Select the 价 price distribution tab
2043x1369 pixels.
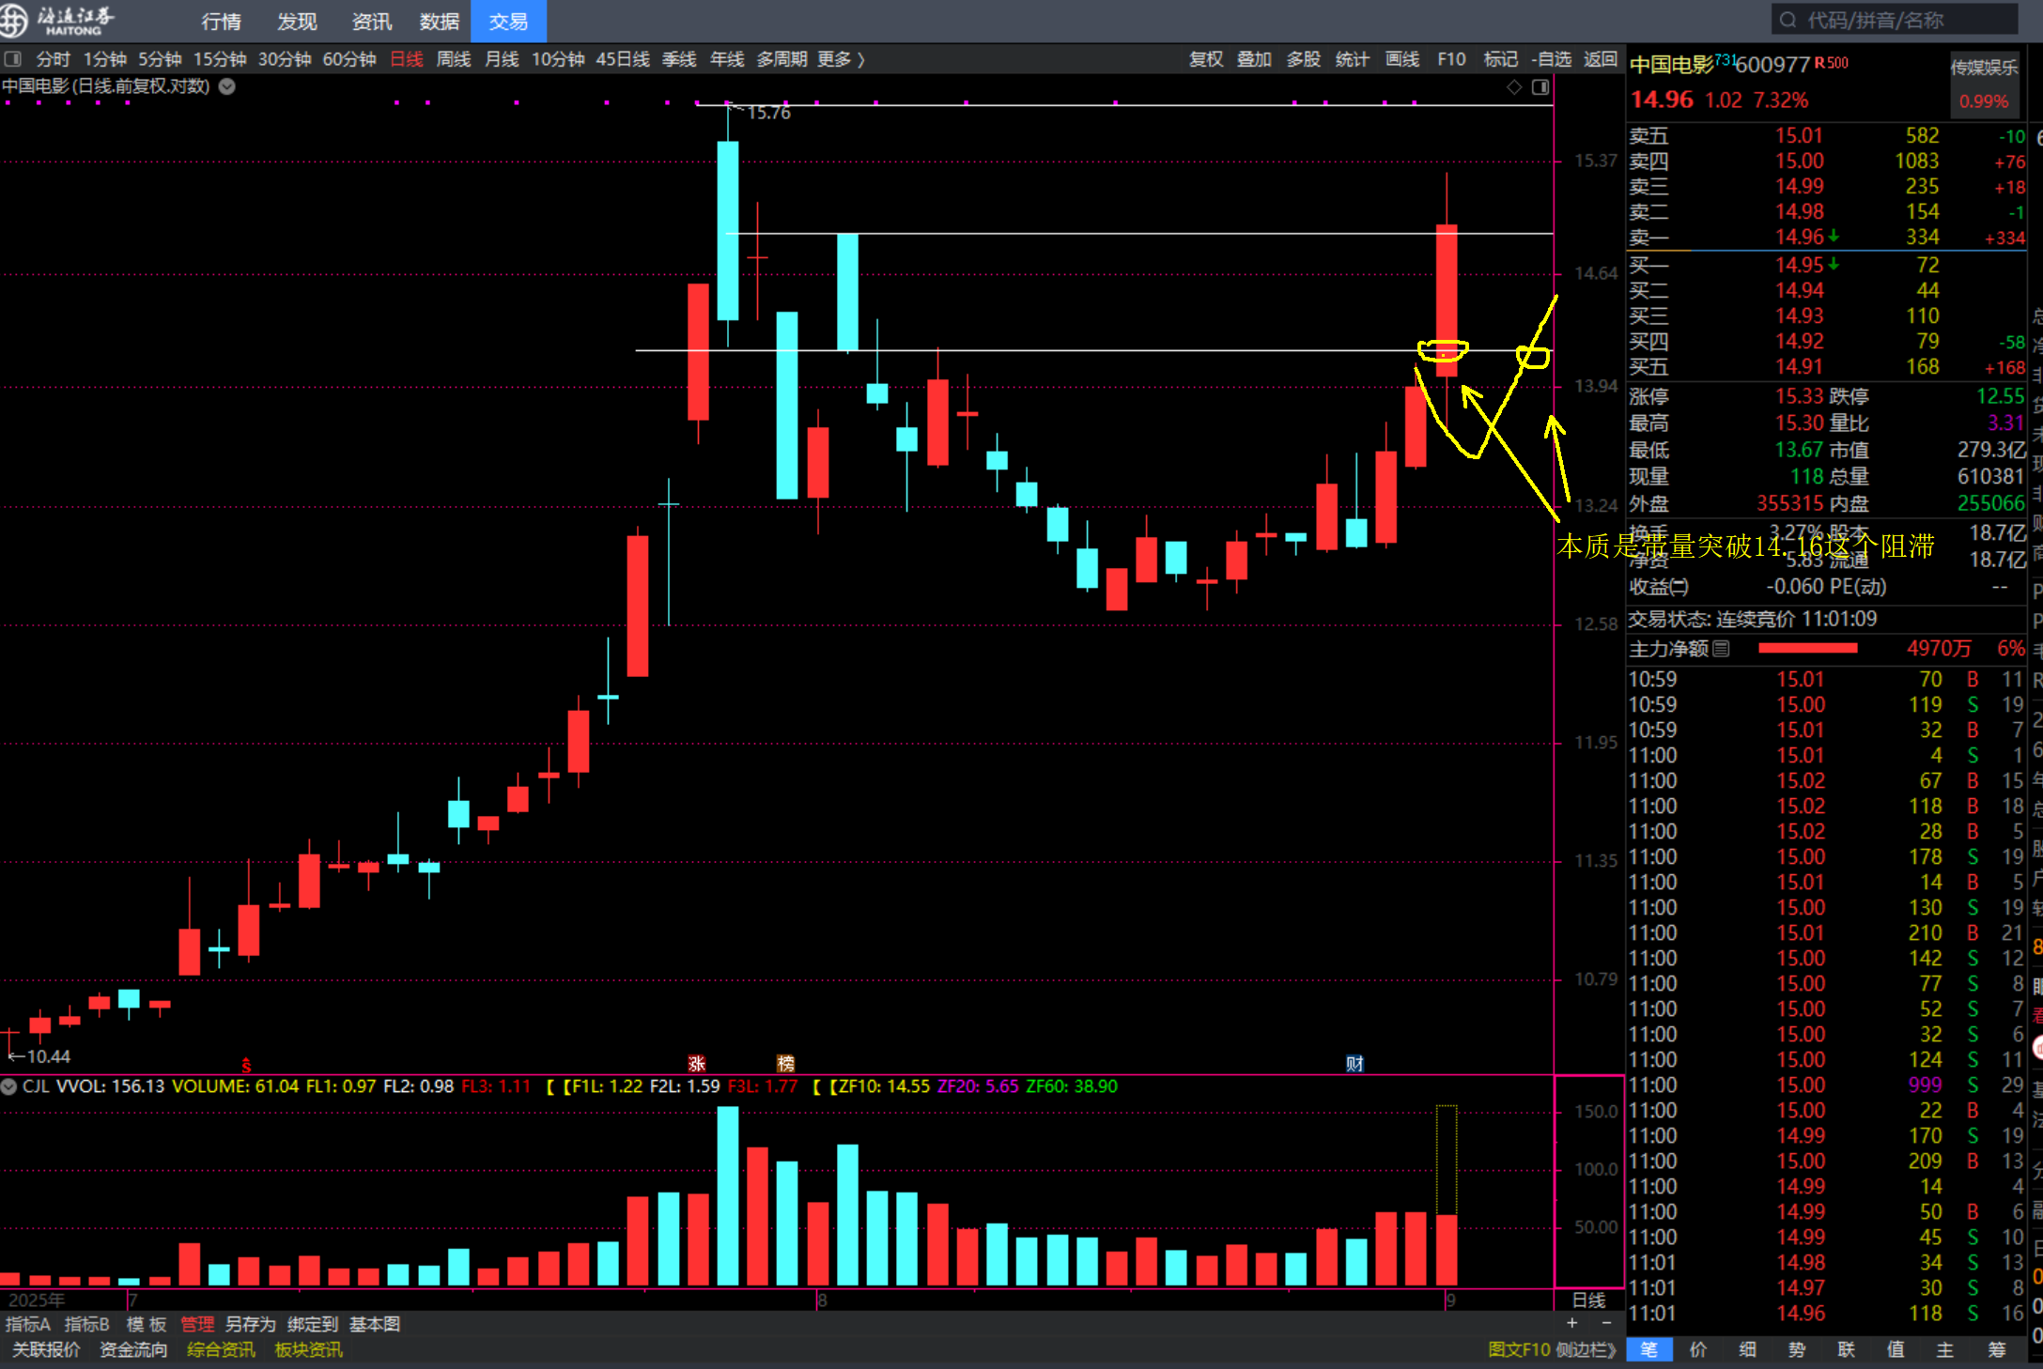pos(1698,1349)
